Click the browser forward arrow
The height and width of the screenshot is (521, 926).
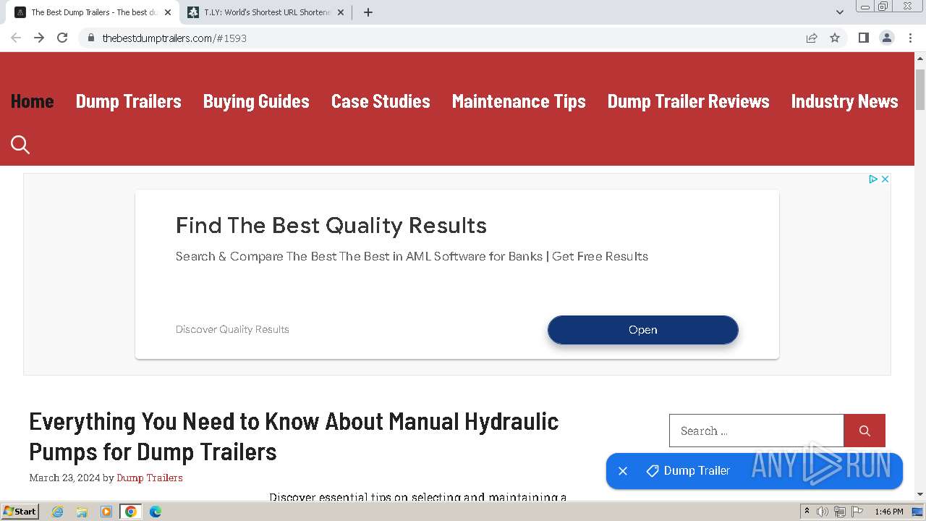tap(39, 38)
